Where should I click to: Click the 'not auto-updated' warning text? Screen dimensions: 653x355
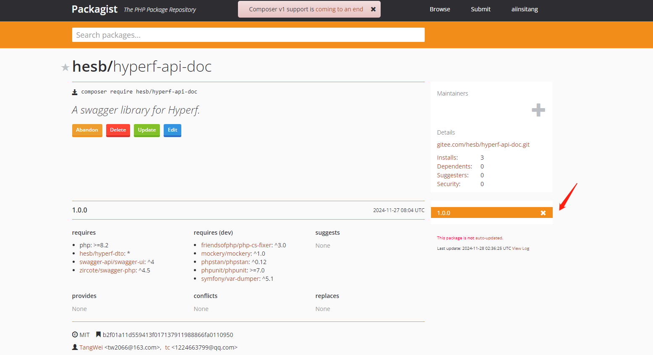coord(470,238)
